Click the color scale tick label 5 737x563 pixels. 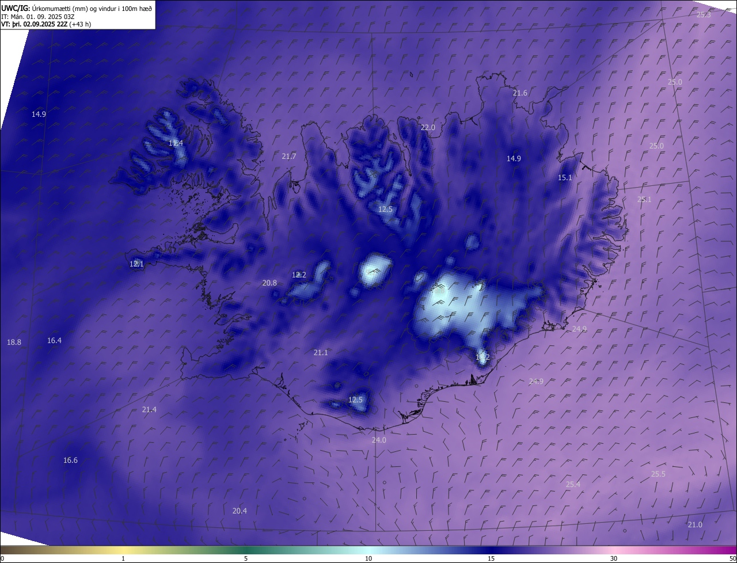click(x=246, y=558)
